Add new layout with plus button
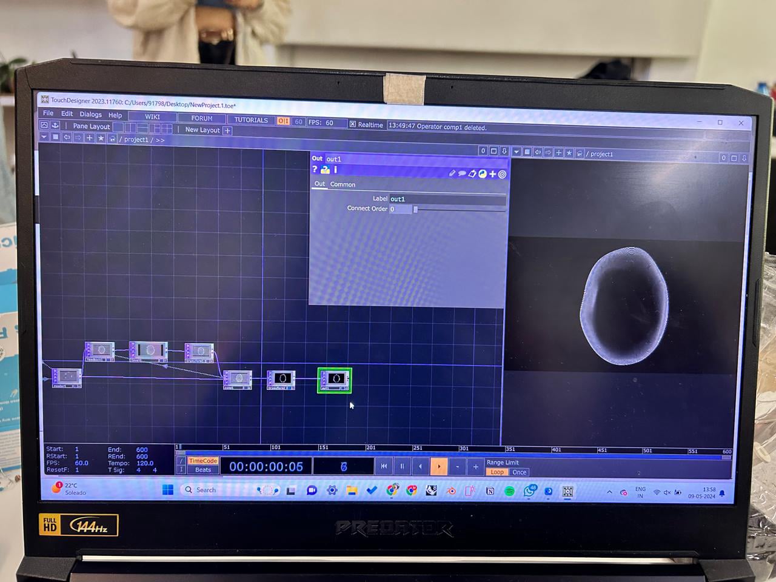776x582 pixels. 227,130
